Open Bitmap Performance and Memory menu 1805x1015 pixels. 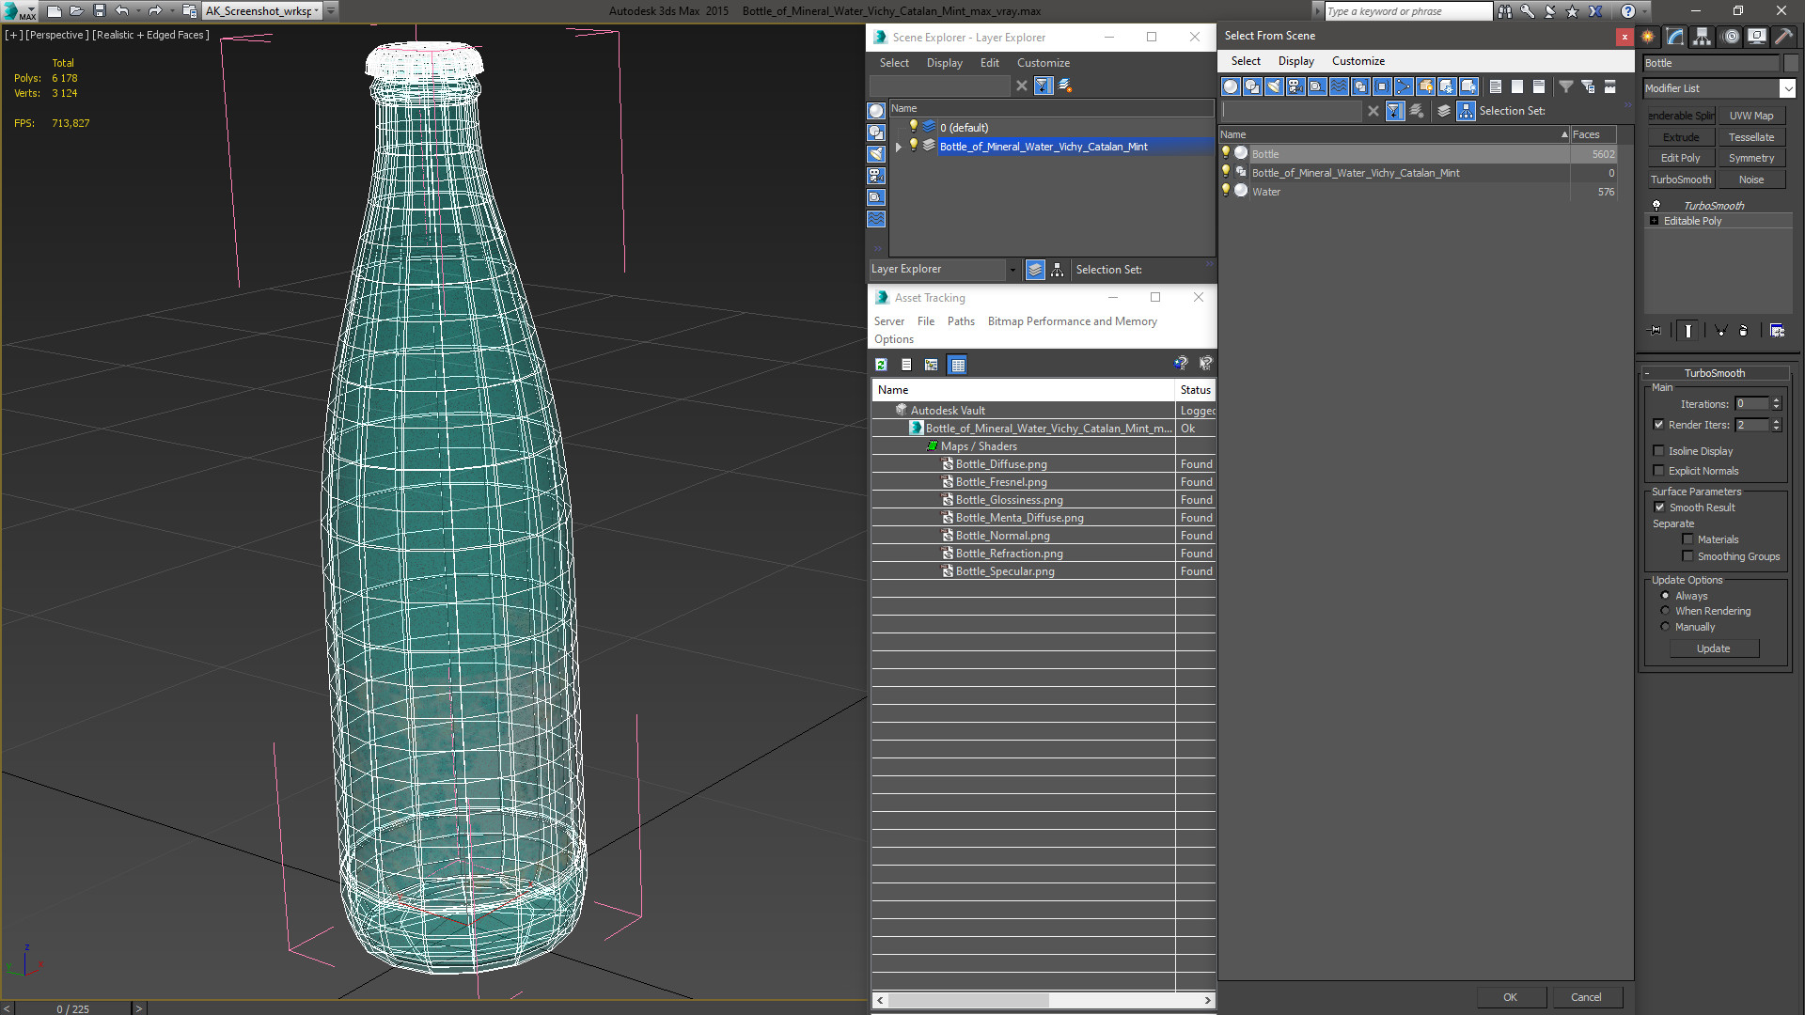pos(1072,321)
